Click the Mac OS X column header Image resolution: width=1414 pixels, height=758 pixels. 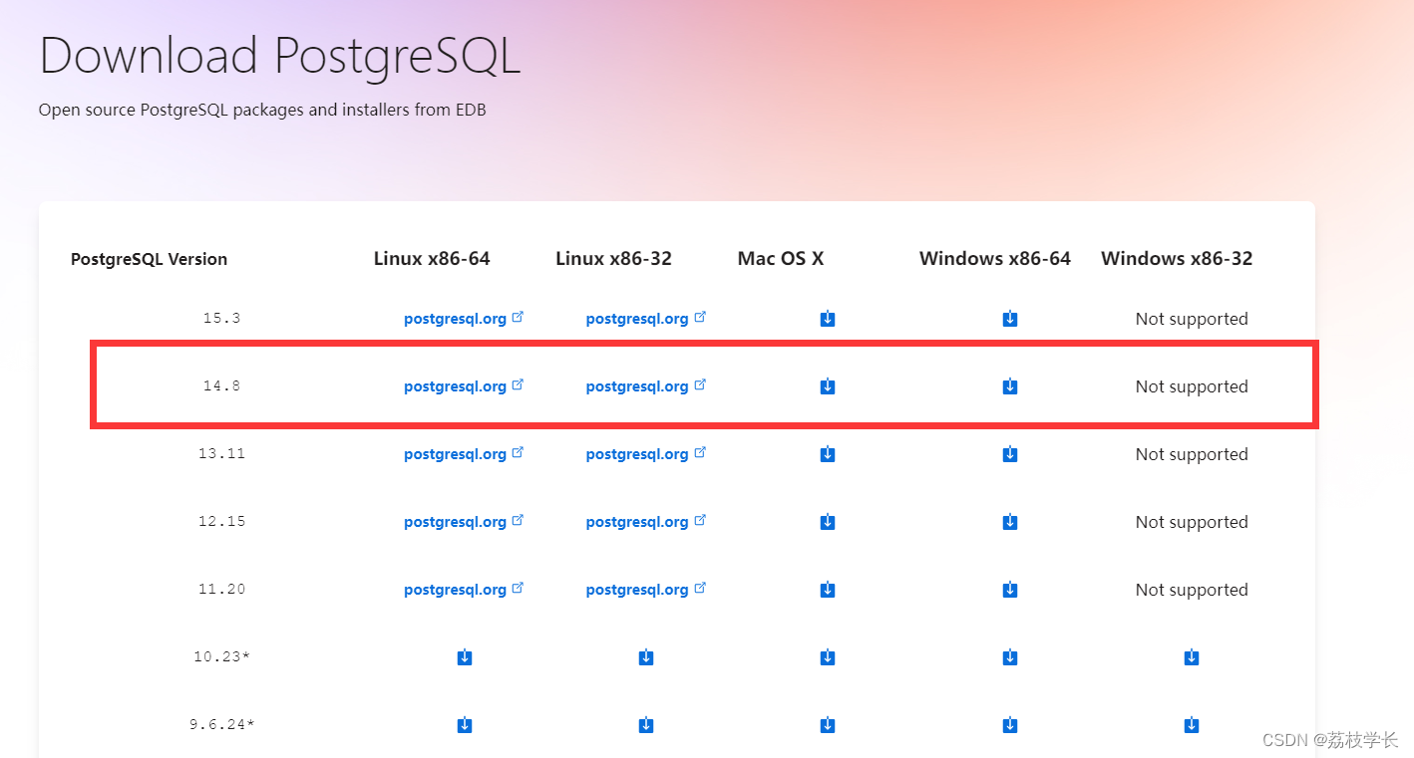point(781,259)
